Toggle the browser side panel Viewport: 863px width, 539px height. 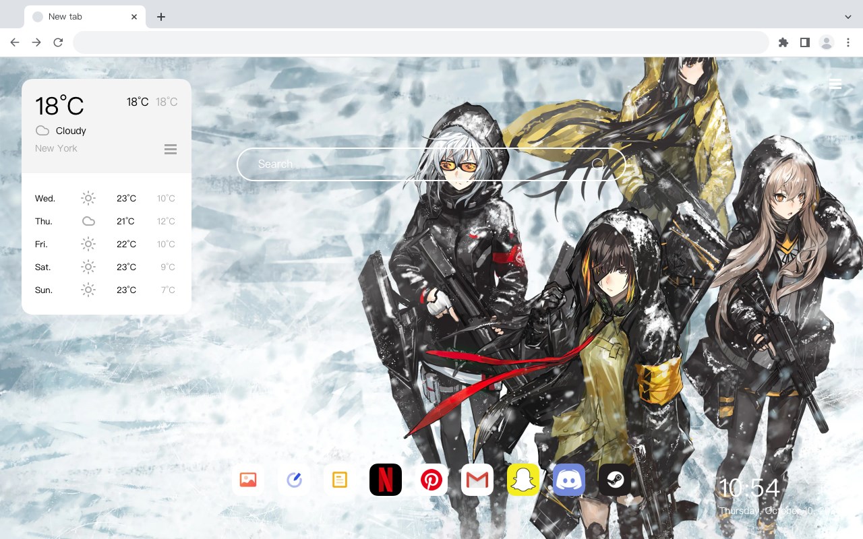804,42
